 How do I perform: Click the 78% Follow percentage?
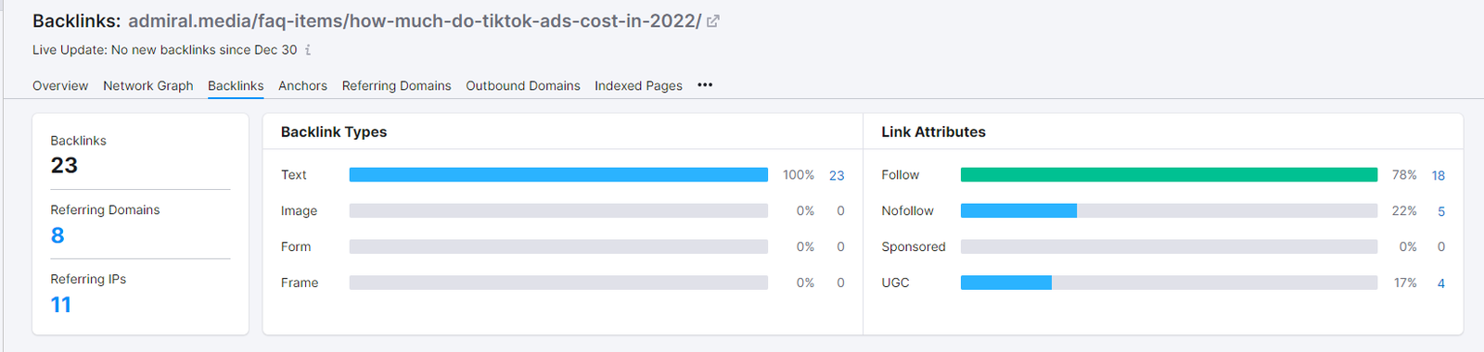coord(1404,175)
